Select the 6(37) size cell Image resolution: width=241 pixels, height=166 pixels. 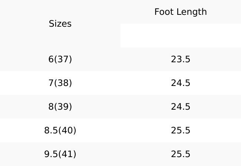tap(60, 59)
